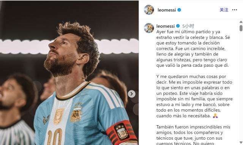This screenshot has height=145, width=243.
Task: Click the praying hands emoji in caption
Action: point(215,116)
